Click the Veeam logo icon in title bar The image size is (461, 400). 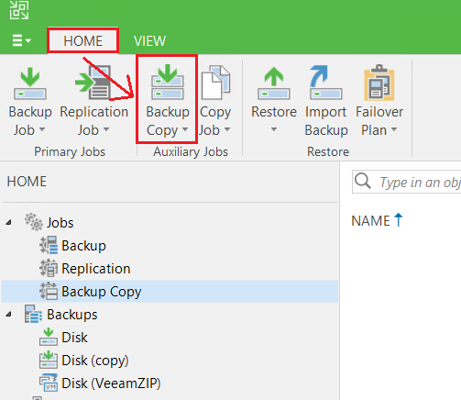pos(19,10)
